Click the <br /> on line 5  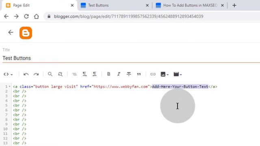19,105
